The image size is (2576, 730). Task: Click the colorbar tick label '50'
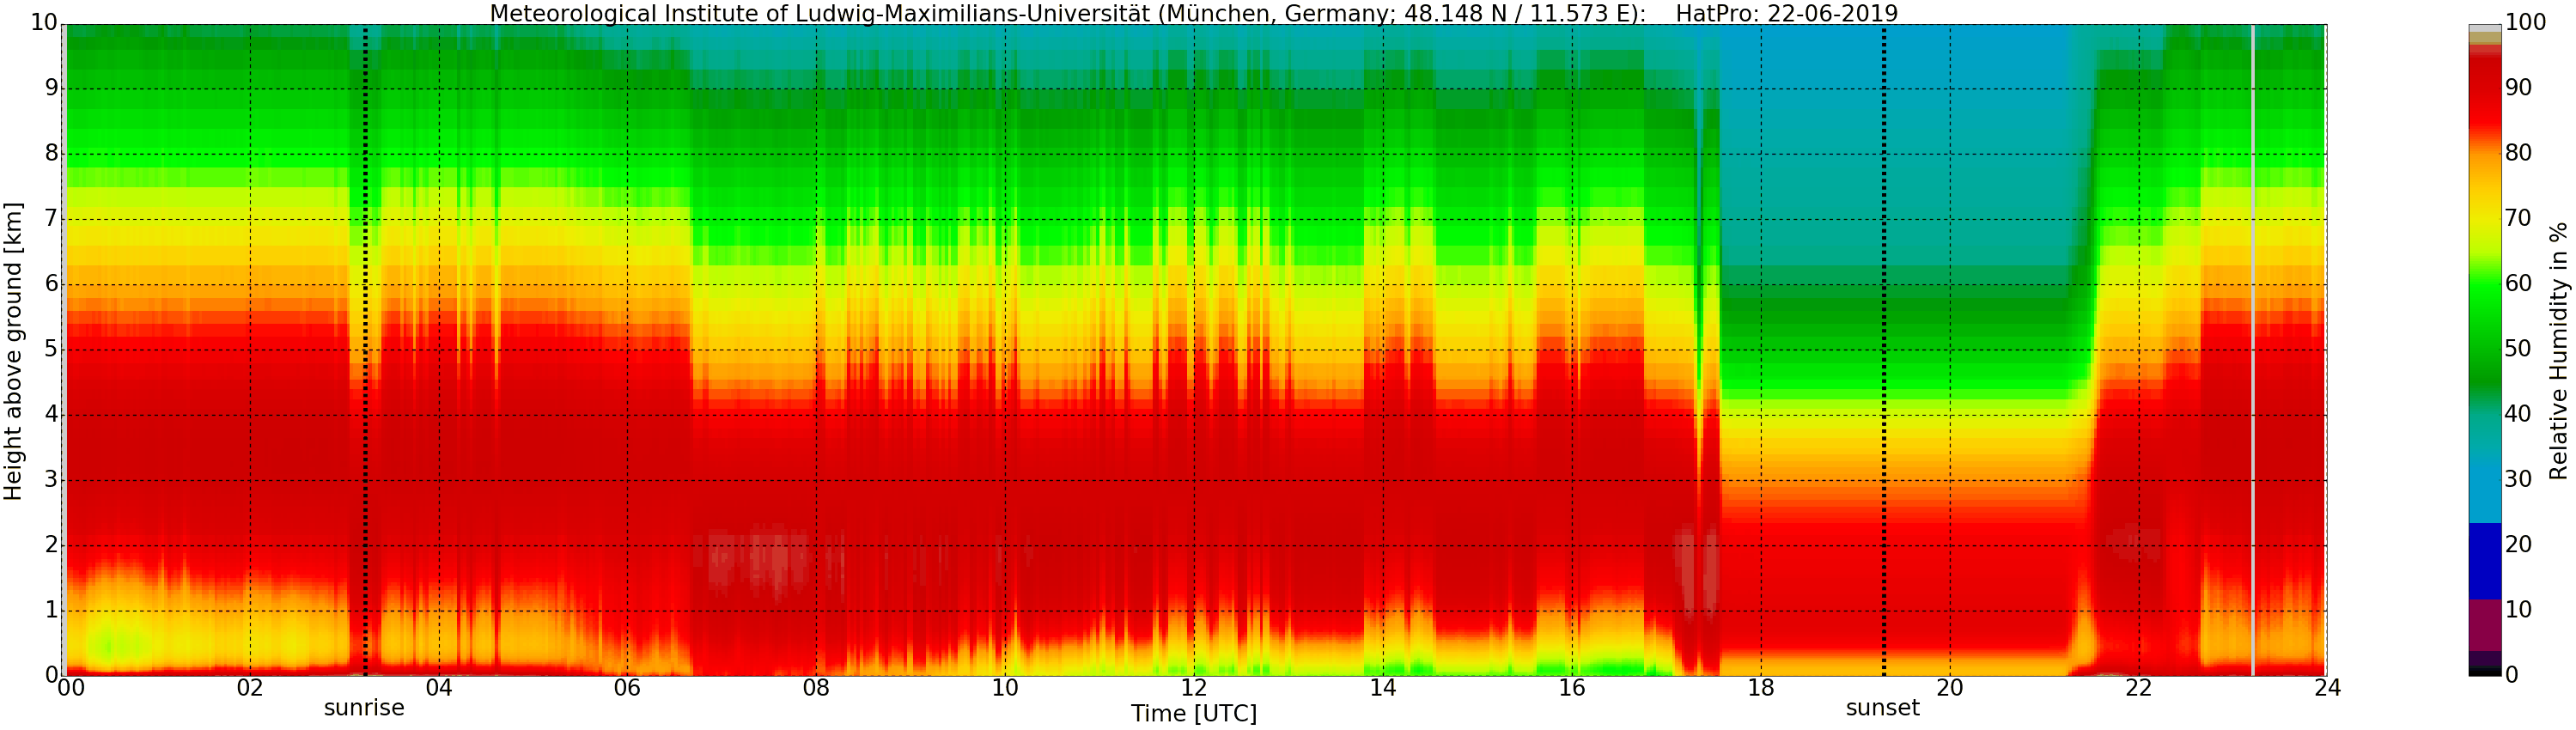[2518, 349]
